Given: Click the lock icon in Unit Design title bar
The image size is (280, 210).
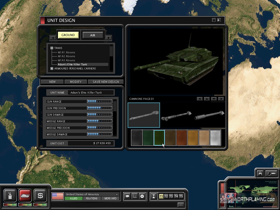Looking at the screenshot, I should coord(214,20).
